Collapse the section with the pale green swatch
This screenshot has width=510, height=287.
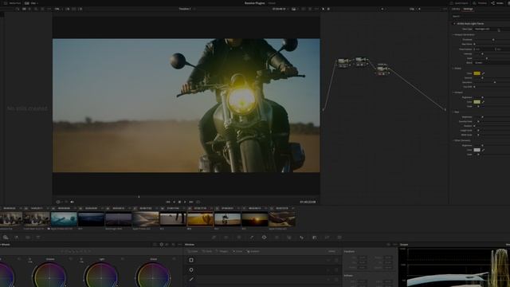[x=453, y=92]
